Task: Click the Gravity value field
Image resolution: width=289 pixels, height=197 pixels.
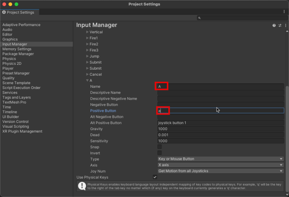Action: (x=221, y=129)
